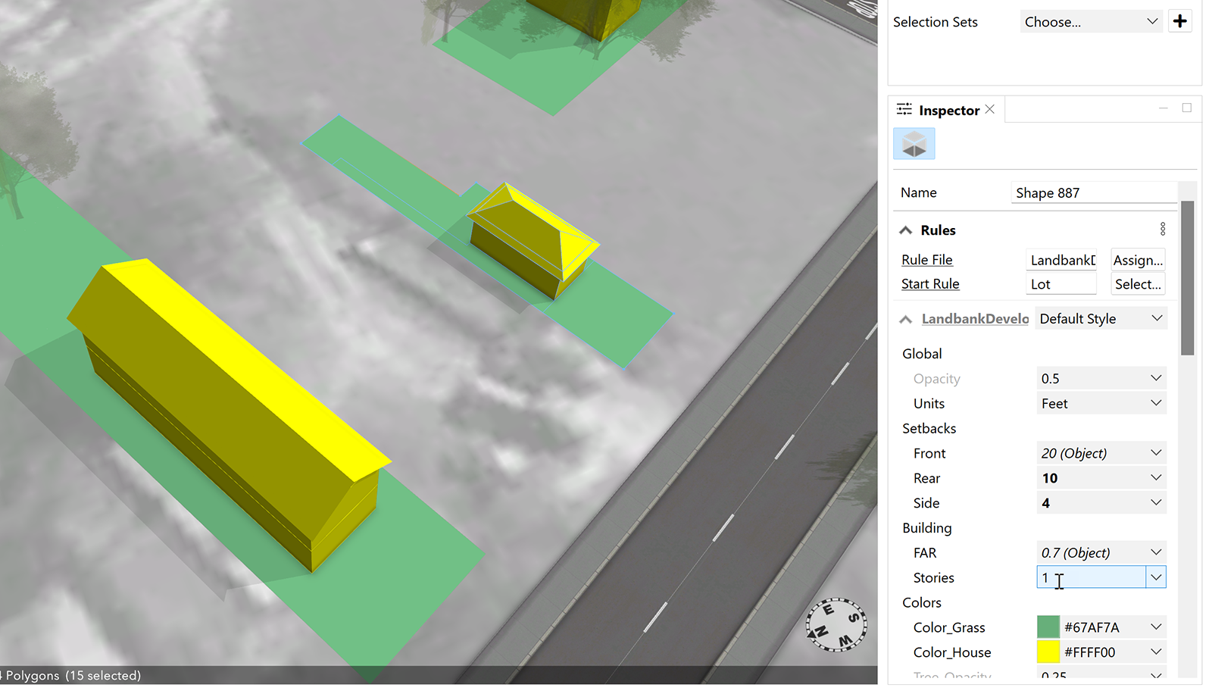Click the navigation compass in viewport
1212x694 pixels.
(836, 625)
